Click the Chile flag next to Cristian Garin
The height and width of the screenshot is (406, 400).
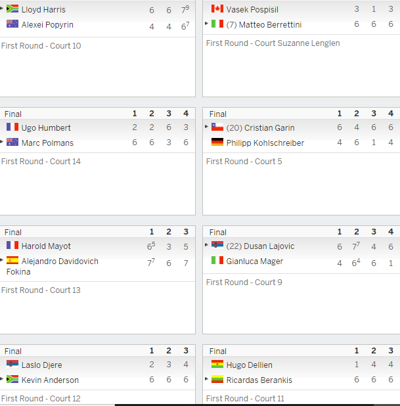click(x=217, y=127)
